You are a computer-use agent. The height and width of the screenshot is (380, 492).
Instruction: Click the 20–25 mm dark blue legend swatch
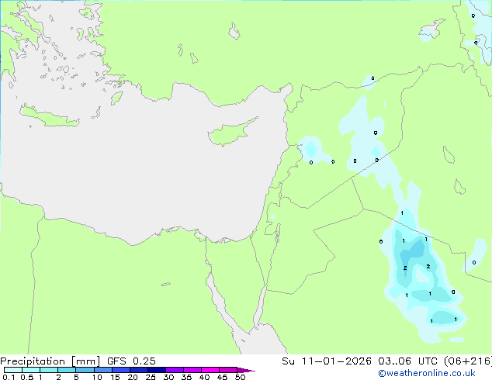138,370
